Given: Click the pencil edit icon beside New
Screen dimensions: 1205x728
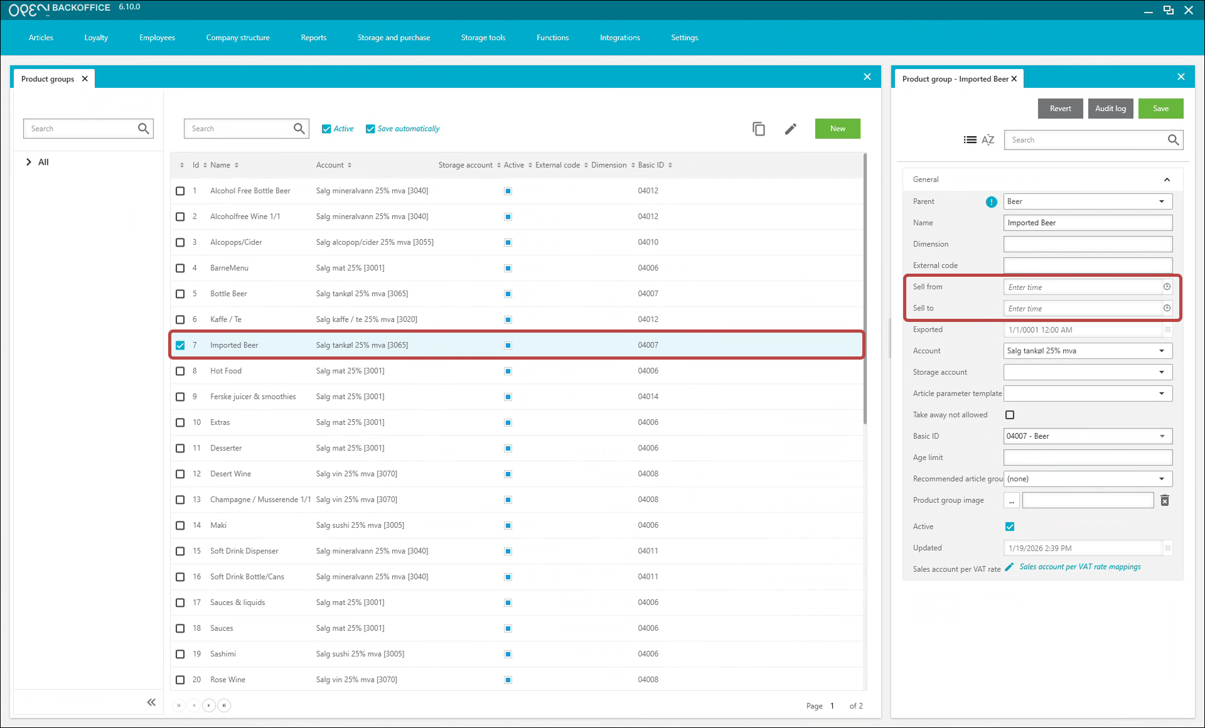Looking at the screenshot, I should [791, 129].
